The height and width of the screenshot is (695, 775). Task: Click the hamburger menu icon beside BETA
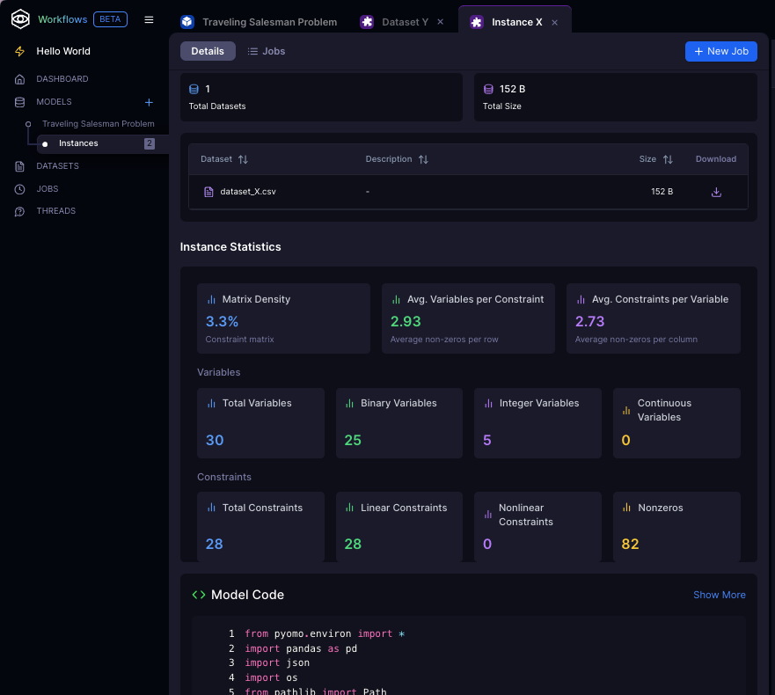point(149,19)
